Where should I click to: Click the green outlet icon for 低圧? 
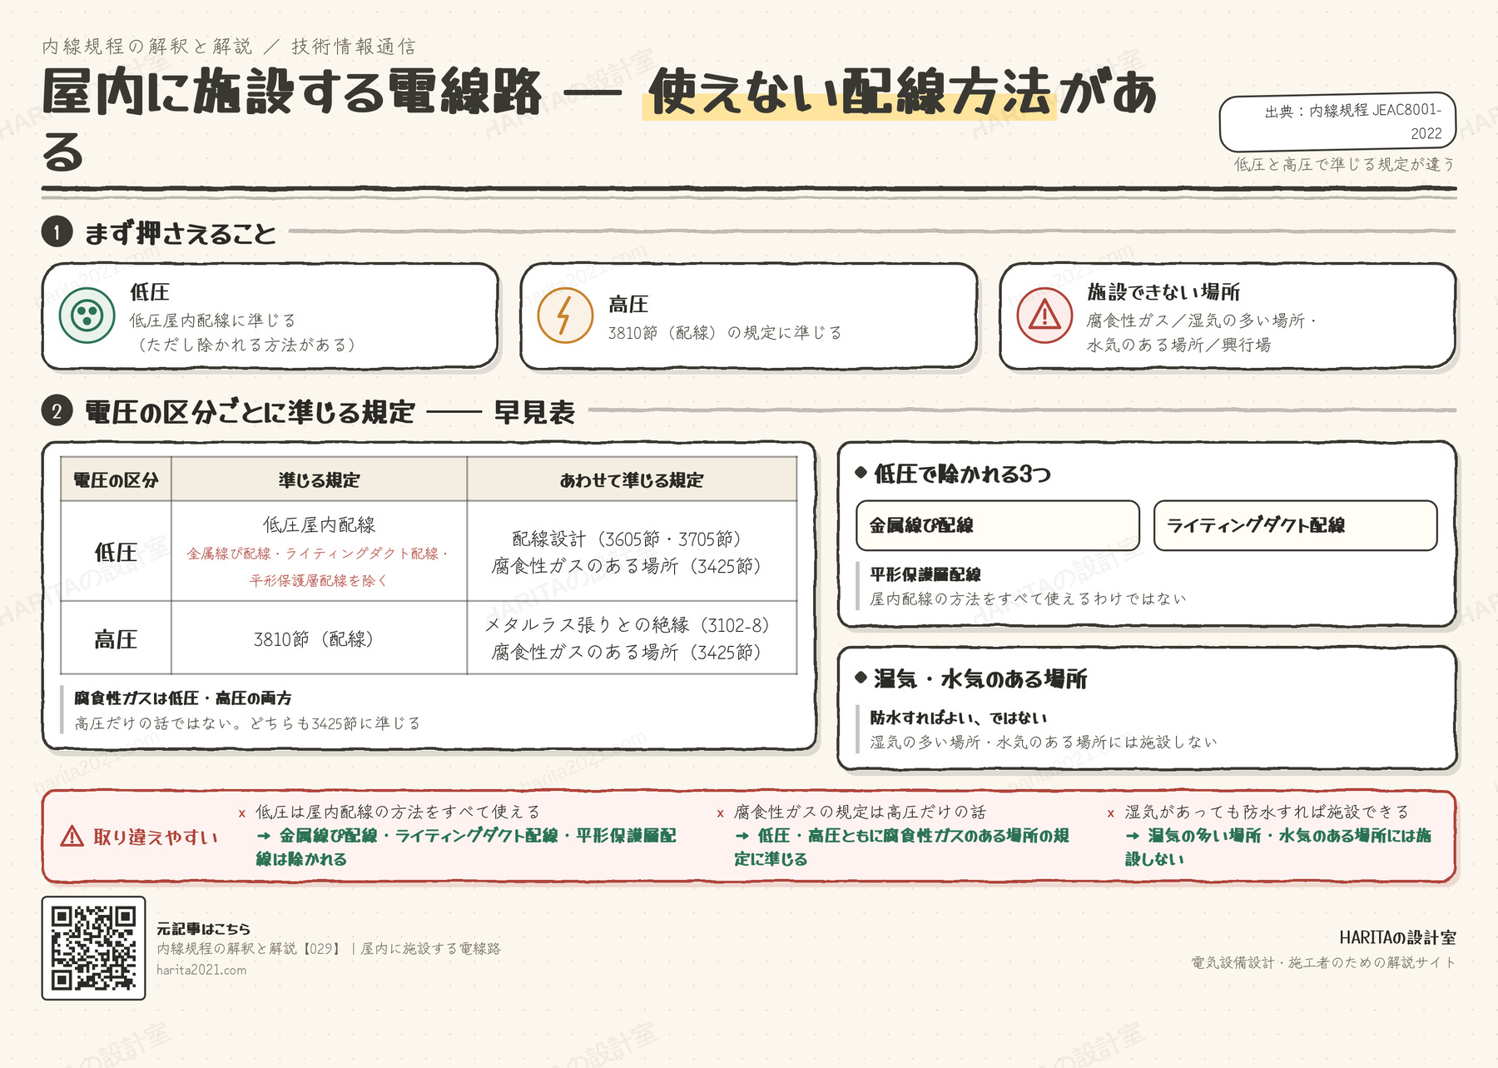click(x=87, y=315)
